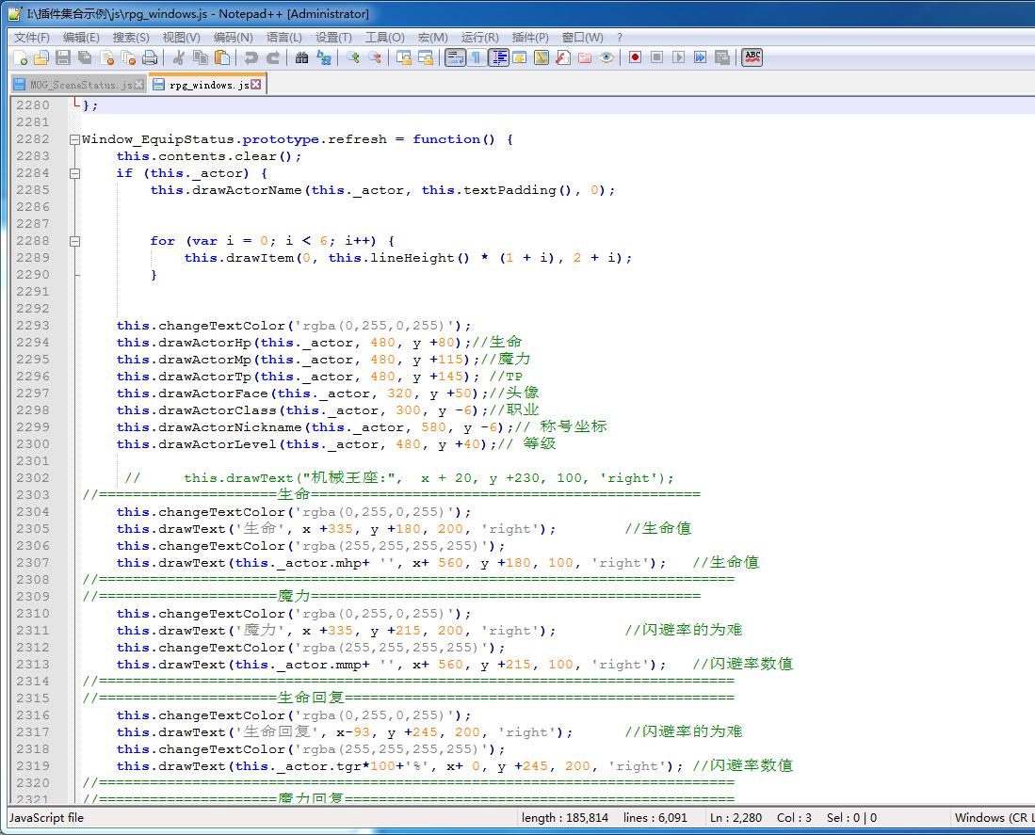This screenshot has width=1035, height=835.
Task: Start macro recording with red record icon
Action: pos(635,57)
